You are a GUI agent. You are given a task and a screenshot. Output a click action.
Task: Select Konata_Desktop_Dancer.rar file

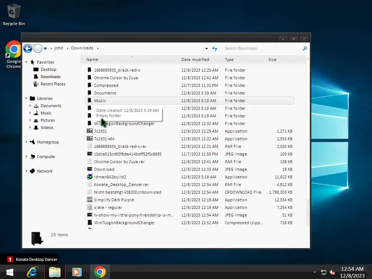click(121, 185)
